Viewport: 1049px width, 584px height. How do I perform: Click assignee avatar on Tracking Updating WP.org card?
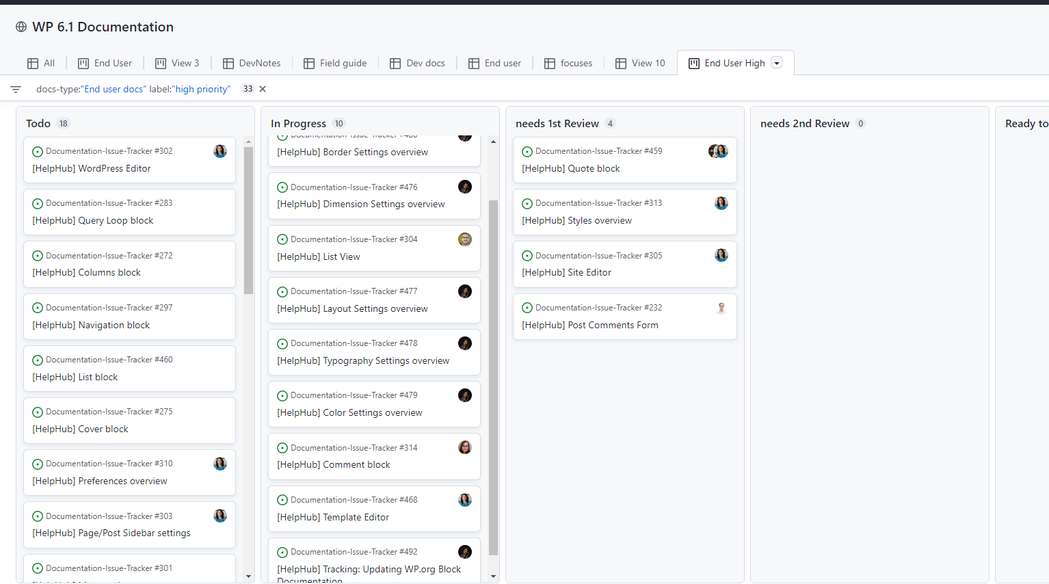[x=465, y=552]
